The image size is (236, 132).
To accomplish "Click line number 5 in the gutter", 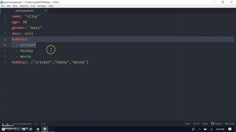I will click(x=5, y=39).
